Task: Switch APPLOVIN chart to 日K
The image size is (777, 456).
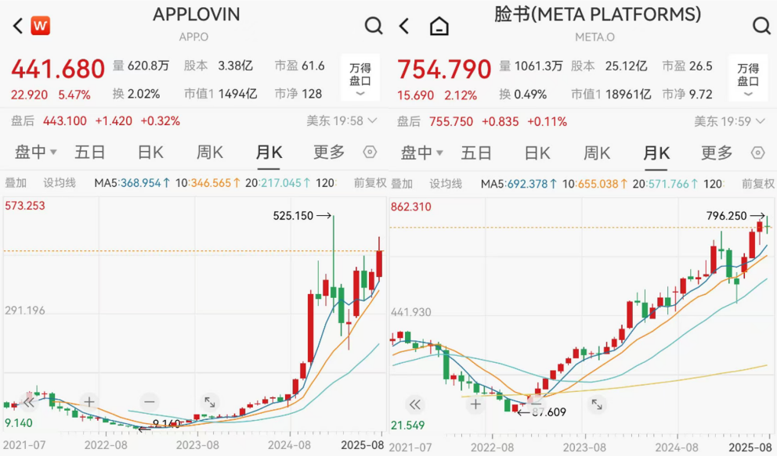Action: click(150, 153)
